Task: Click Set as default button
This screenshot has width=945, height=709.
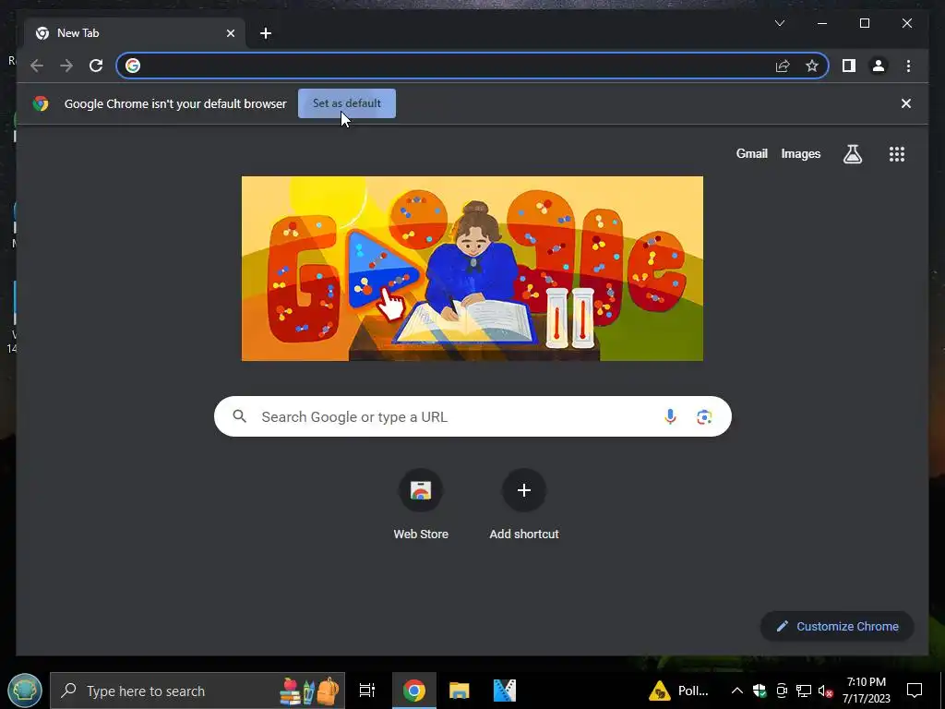Action: (x=347, y=103)
